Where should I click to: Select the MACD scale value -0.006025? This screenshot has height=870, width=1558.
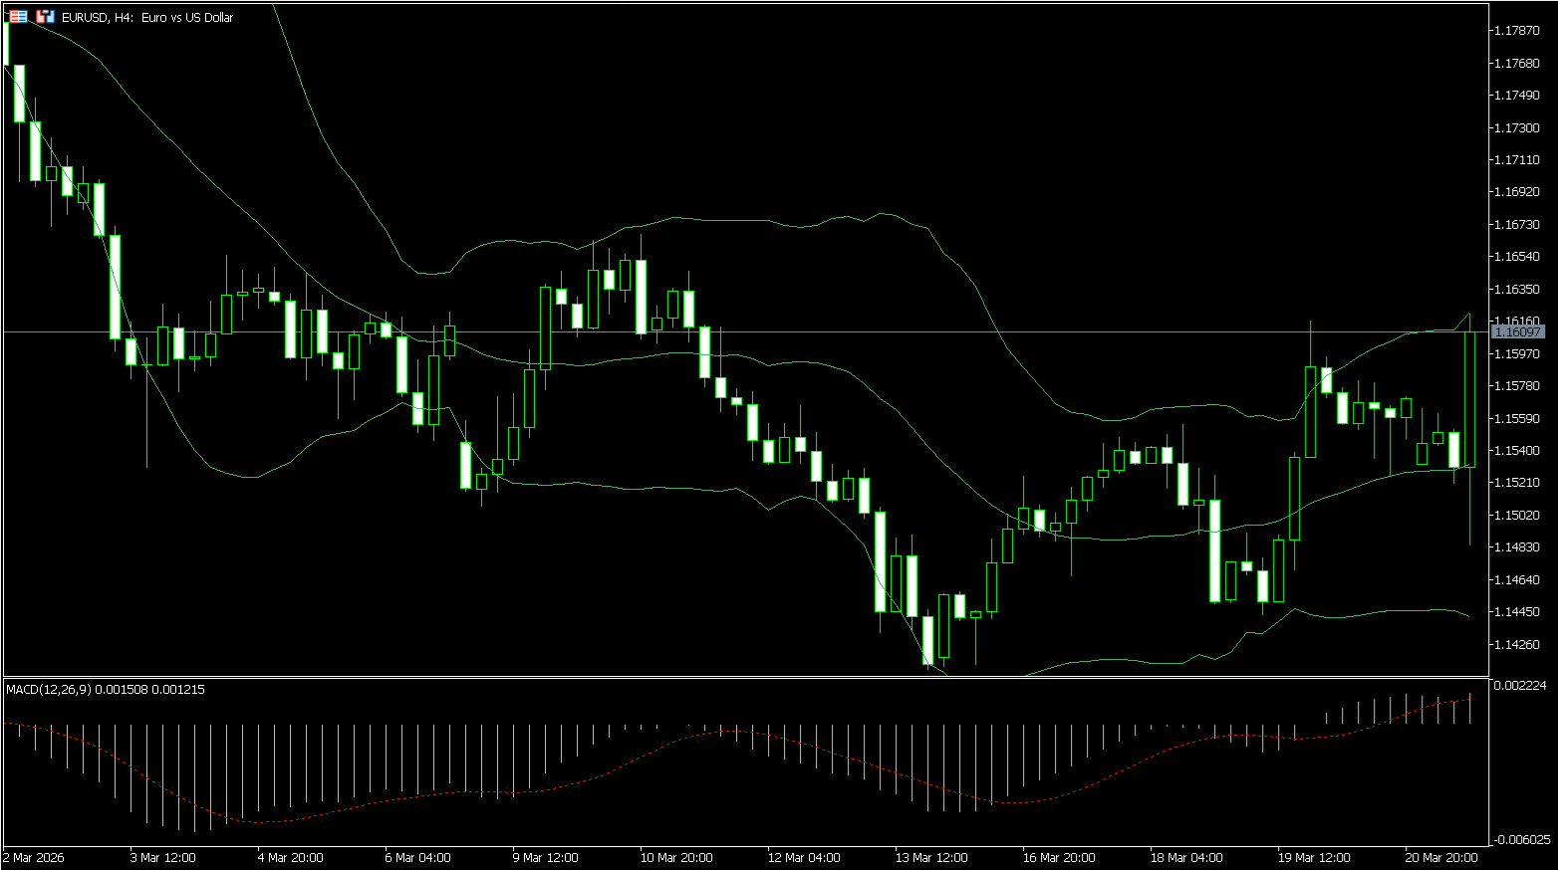click(x=1521, y=839)
